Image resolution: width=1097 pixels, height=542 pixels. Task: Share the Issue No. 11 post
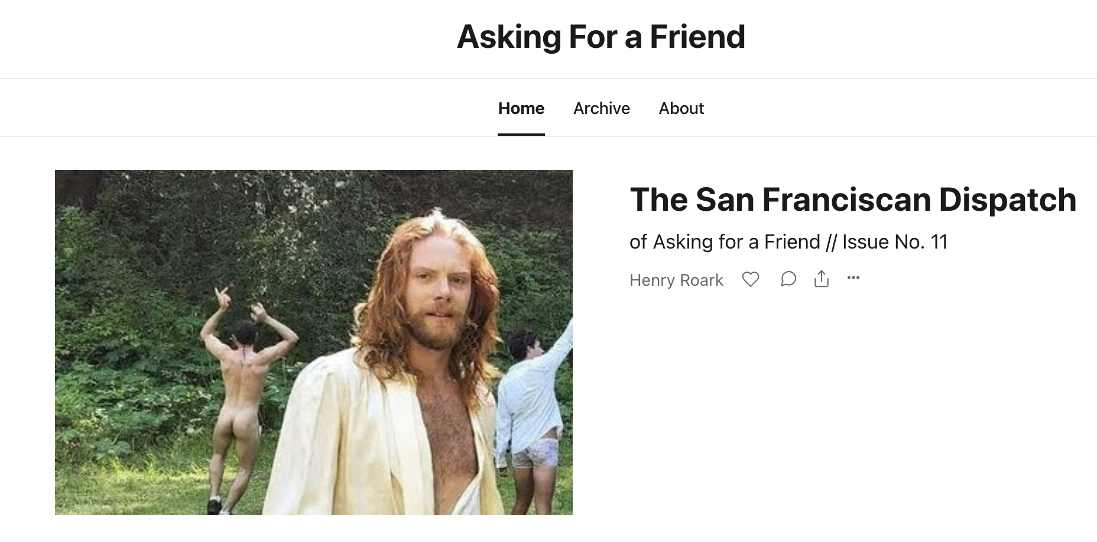point(822,279)
